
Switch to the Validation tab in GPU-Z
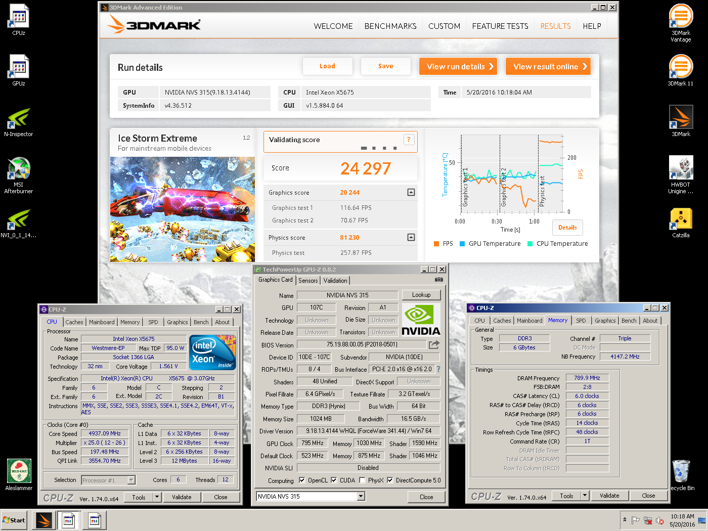pyautogui.click(x=335, y=281)
